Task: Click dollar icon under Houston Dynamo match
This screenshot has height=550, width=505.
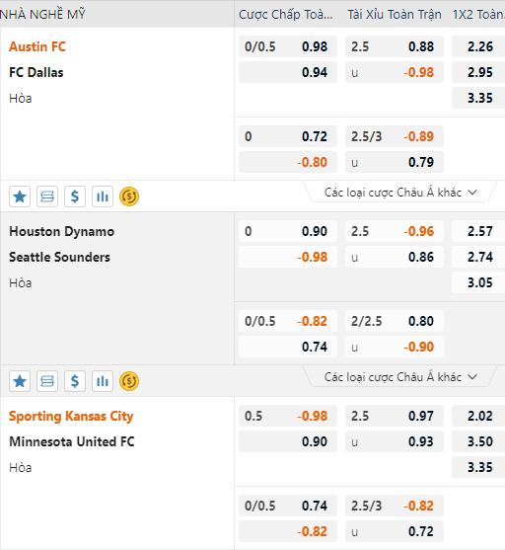Action: [75, 381]
